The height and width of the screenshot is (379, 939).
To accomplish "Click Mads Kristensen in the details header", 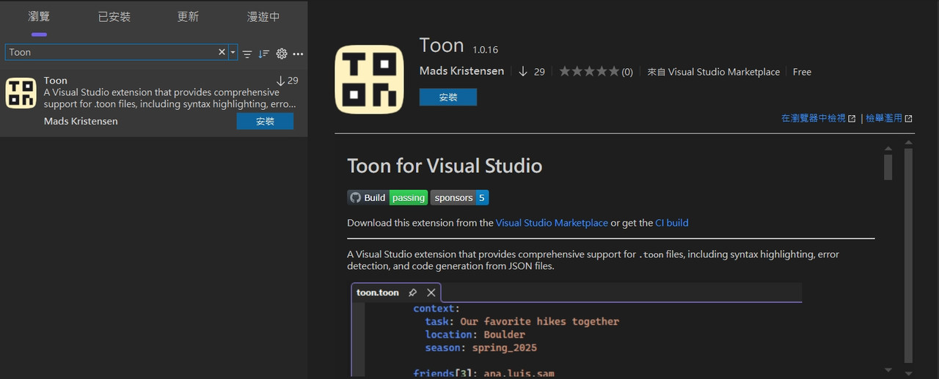I will click(x=461, y=71).
